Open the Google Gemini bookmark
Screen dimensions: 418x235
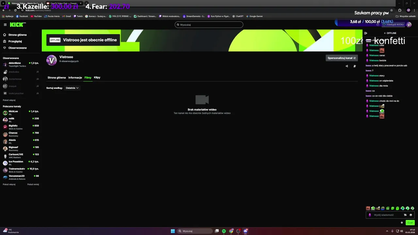[x=254, y=16]
